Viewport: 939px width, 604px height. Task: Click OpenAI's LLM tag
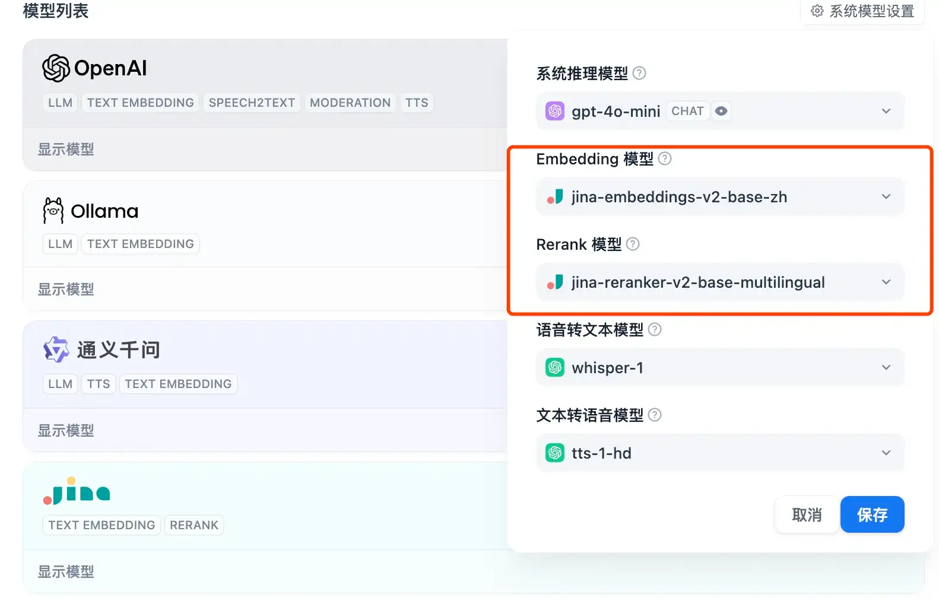tap(60, 103)
